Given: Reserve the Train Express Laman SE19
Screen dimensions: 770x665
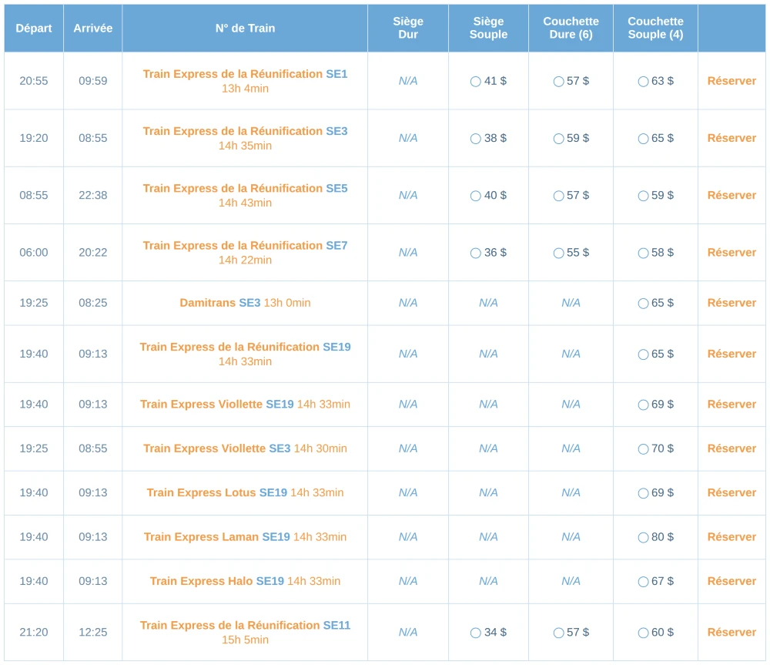Looking at the screenshot, I should click(731, 537).
